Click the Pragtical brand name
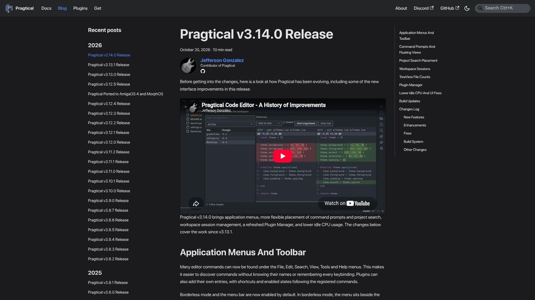Screen dimensions: 535x300 coord(25,8)
